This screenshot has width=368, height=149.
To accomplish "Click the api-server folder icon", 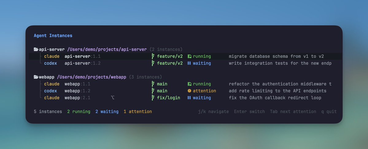I will pyautogui.click(x=36, y=49).
